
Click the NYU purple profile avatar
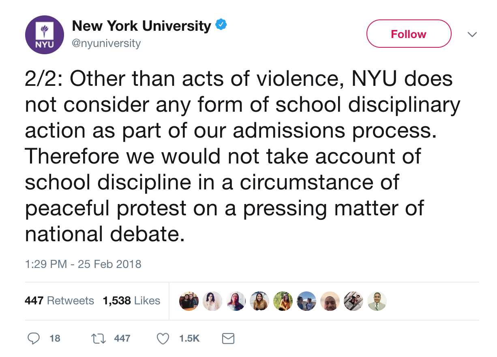(x=45, y=35)
